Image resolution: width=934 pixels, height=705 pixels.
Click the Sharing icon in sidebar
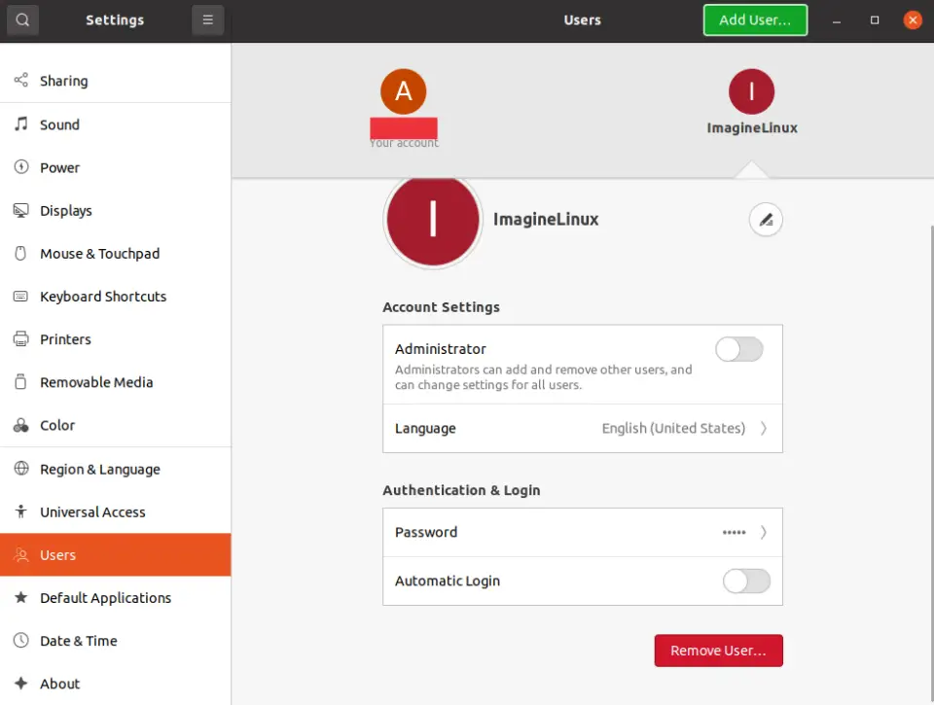pyautogui.click(x=20, y=81)
